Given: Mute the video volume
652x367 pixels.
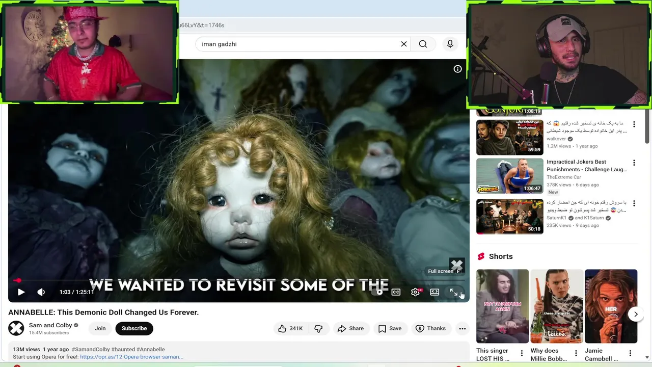Looking at the screenshot, I should 41,292.
